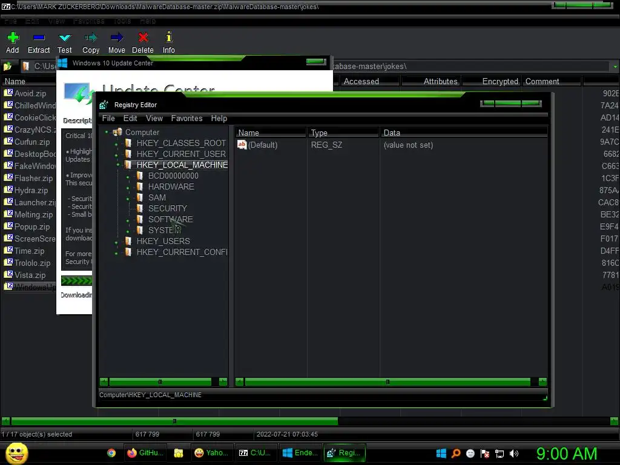Screen dimensions: 620x465
Task: Sort by the Name column in 7-Zip
Action: pos(29,81)
